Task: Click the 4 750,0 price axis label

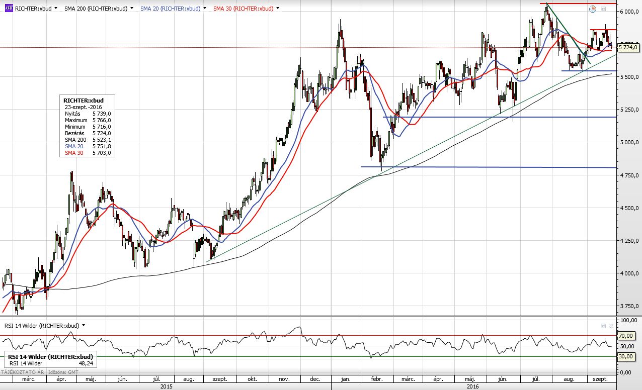Action: (x=629, y=175)
